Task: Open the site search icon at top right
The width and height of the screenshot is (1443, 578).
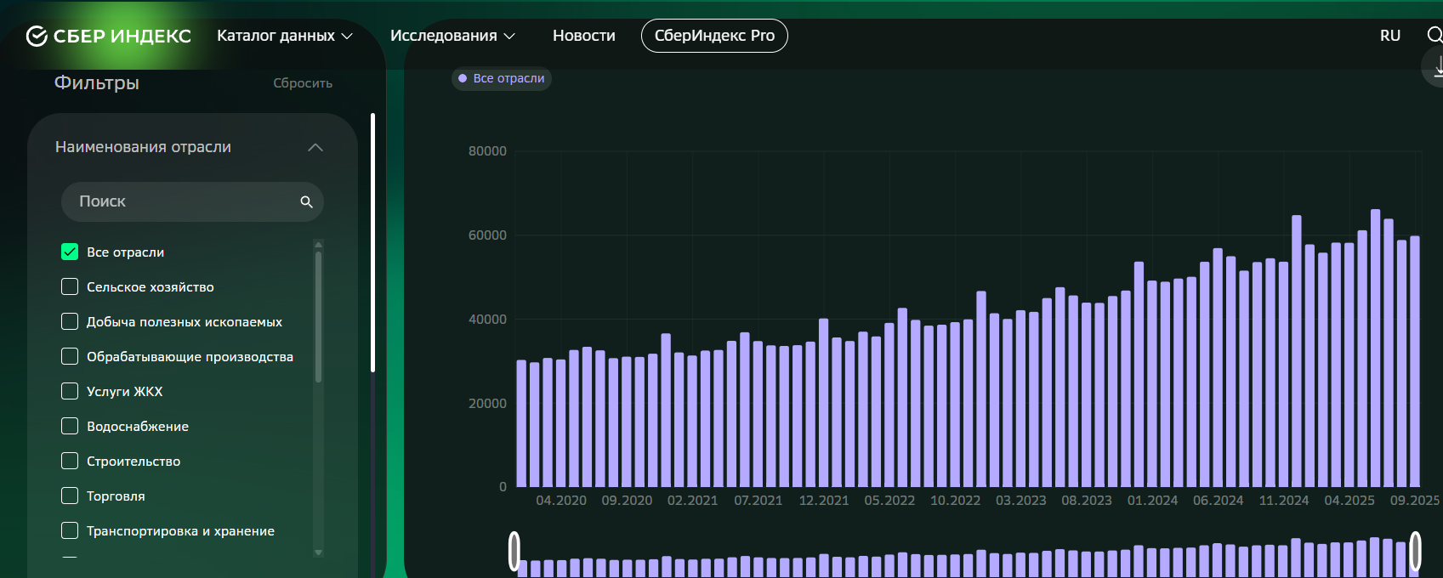Action: click(x=1434, y=35)
